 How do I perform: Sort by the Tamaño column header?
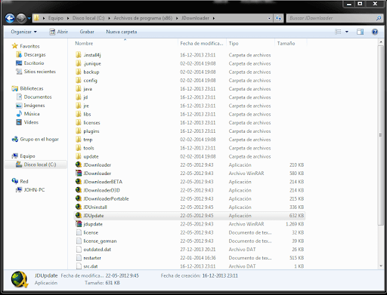pyautogui.click(x=286, y=43)
